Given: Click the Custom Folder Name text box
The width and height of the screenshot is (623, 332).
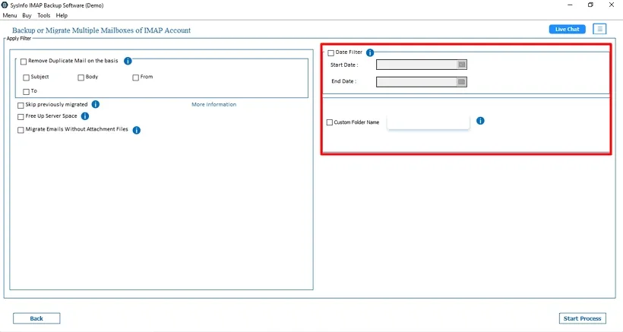Looking at the screenshot, I should click(x=429, y=122).
